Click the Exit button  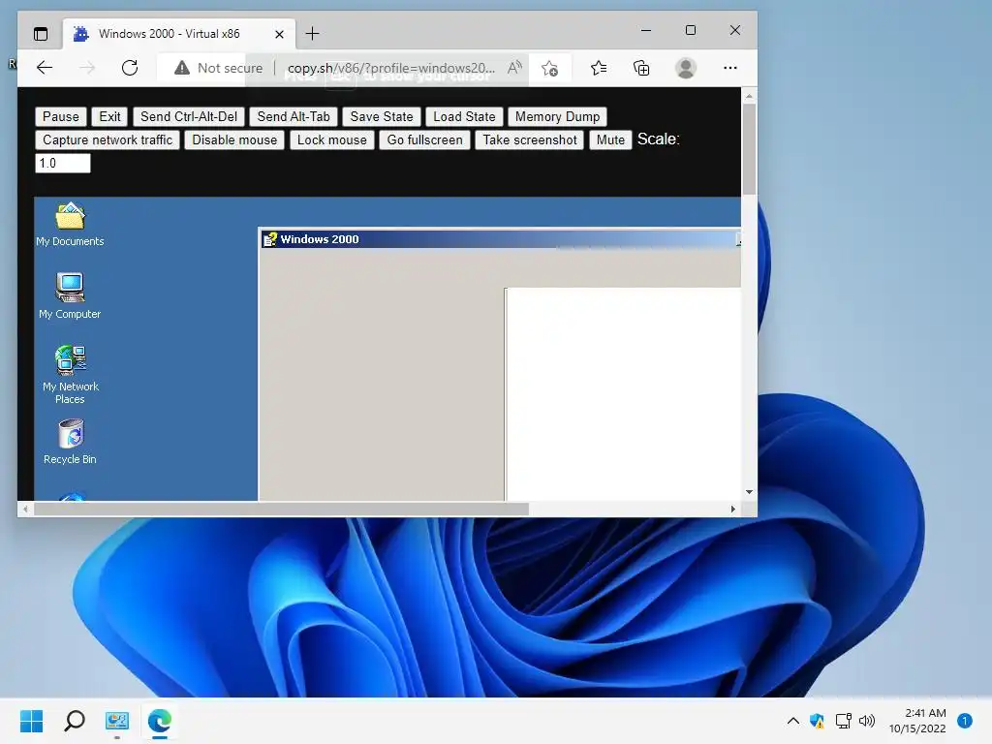109,116
